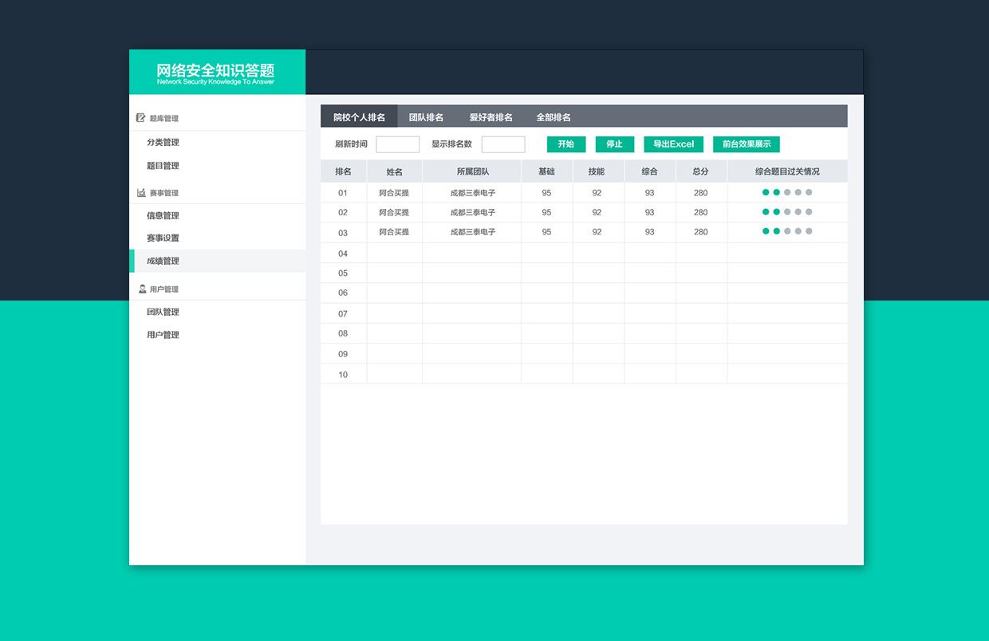Click the 用户管理 person icon in sidebar
This screenshot has height=641, width=989.
(x=142, y=289)
